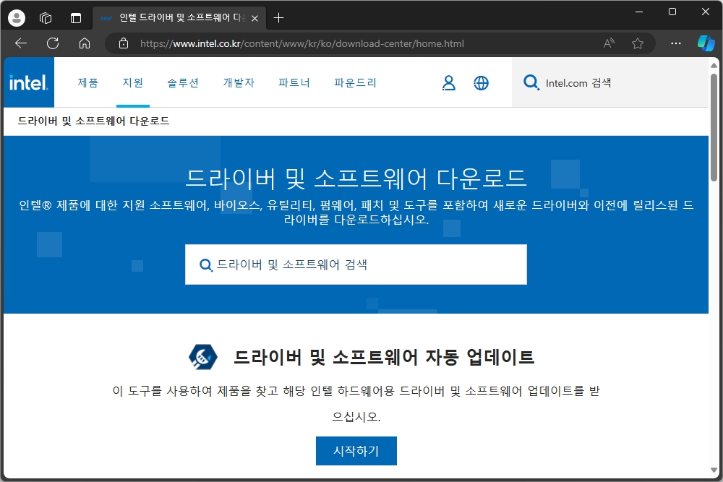Focus the 드라이버 및 소프트웨어 검색 field
Screen dimensions: 723x482
356,264
